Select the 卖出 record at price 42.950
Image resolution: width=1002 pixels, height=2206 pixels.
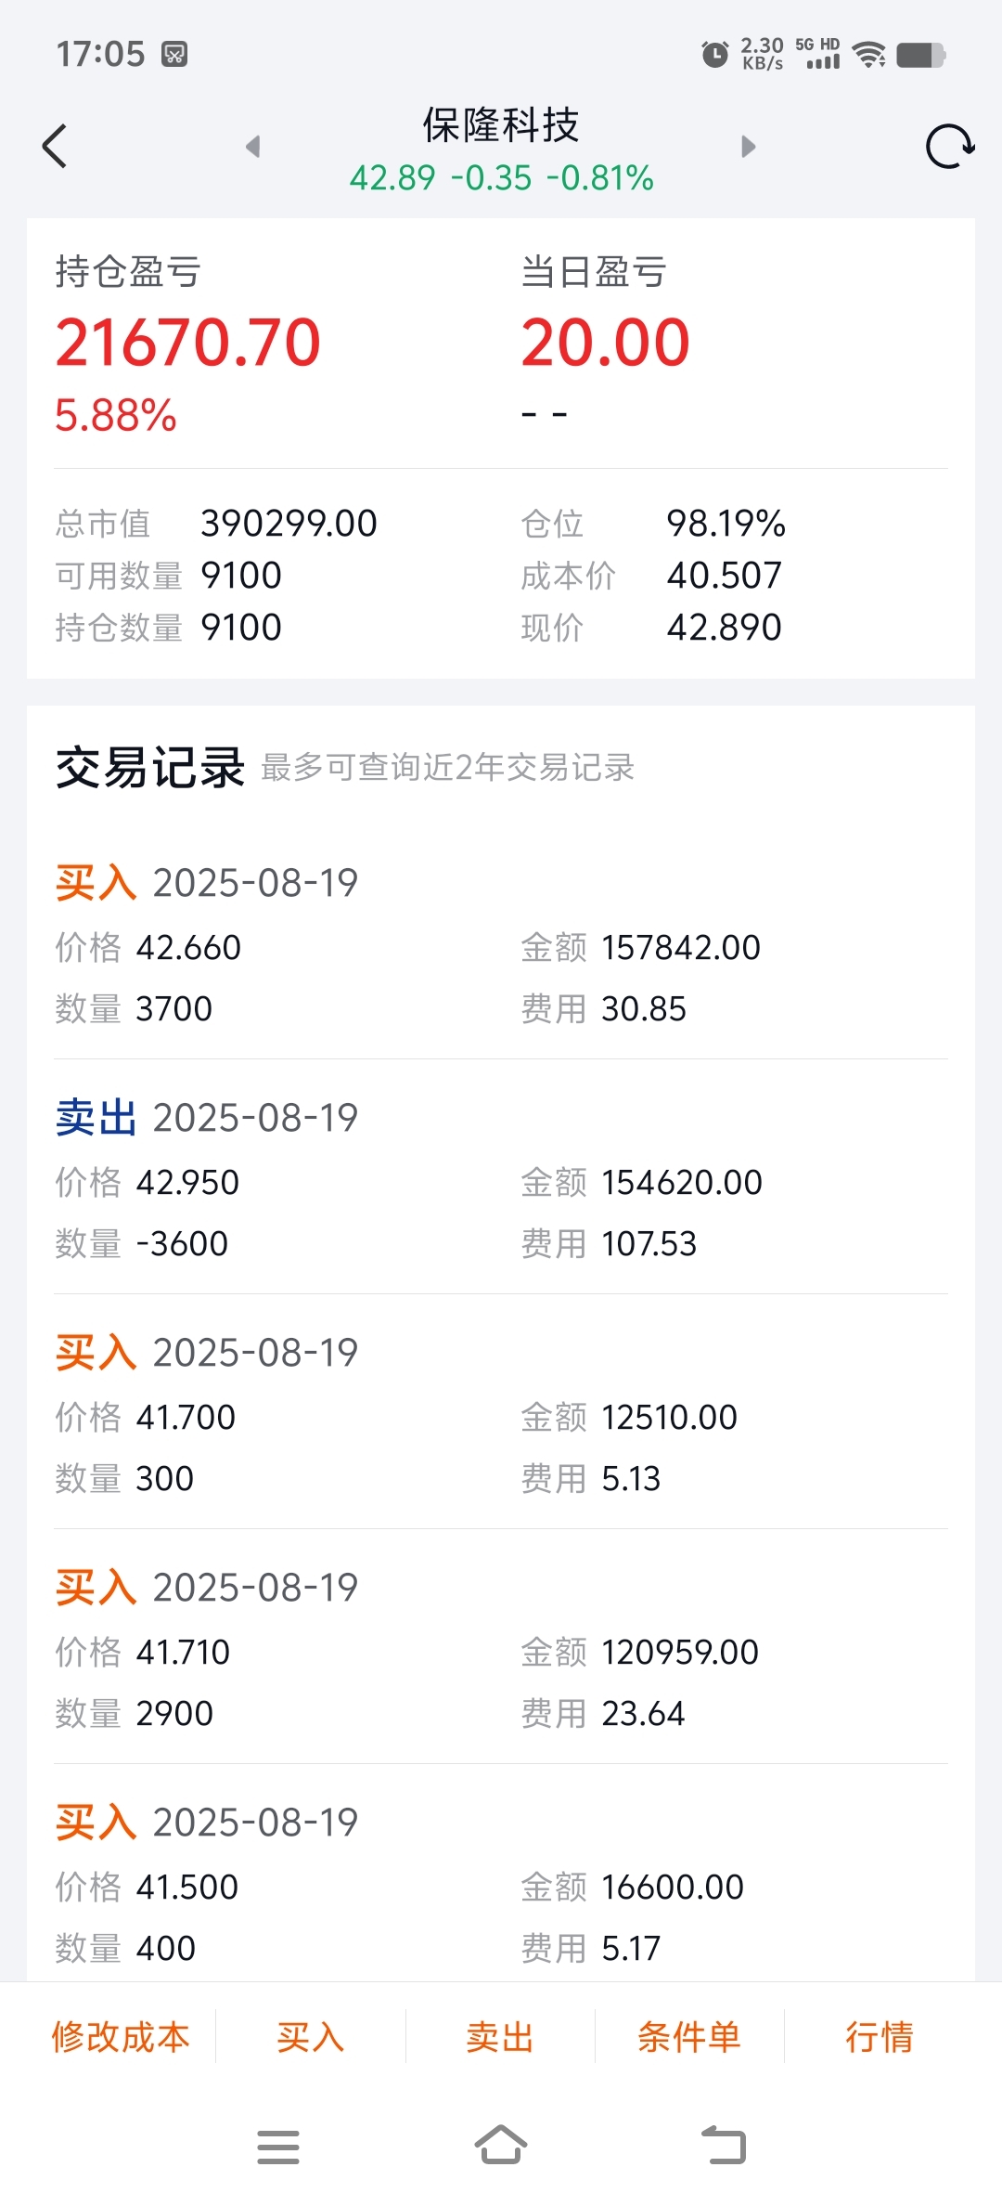(x=501, y=1179)
